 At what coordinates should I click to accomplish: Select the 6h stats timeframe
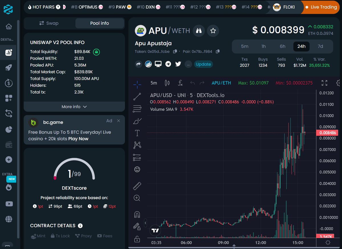pyautogui.click(x=282, y=46)
